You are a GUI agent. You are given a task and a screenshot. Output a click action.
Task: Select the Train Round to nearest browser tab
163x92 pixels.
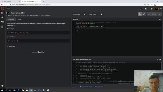click(x=31, y=2)
